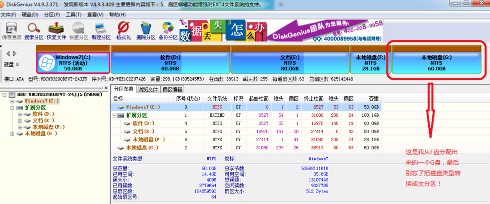Collapse 扩展分区 row in partition table
Image resolution: width=490 pixels, height=204 pixels.
click(114, 115)
